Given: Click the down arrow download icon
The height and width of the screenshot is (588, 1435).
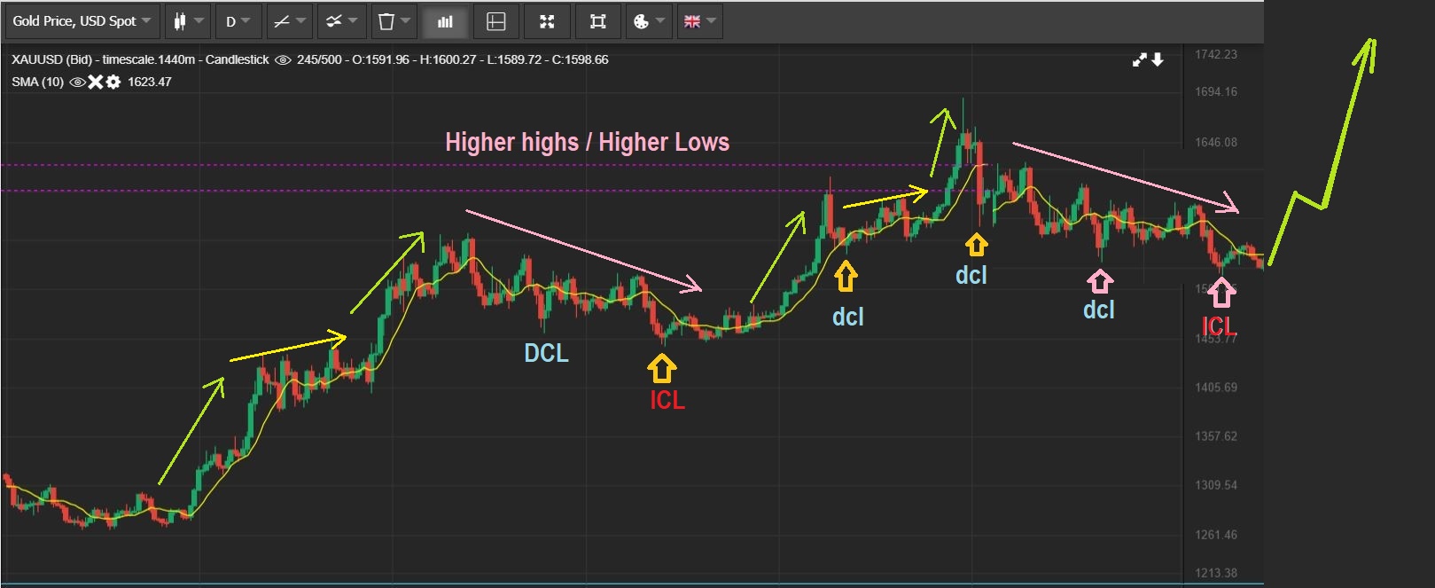Looking at the screenshot, I should pos(1158,59).
